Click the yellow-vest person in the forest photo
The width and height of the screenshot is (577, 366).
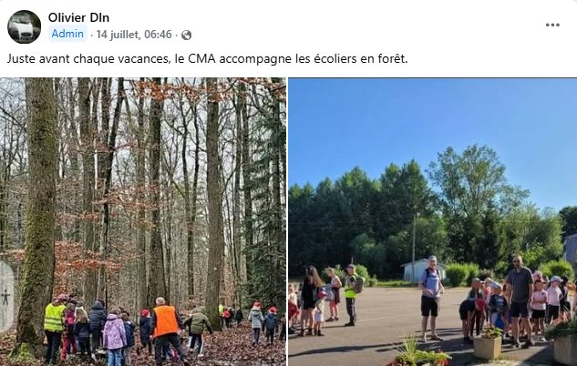[x=54, y=328]
